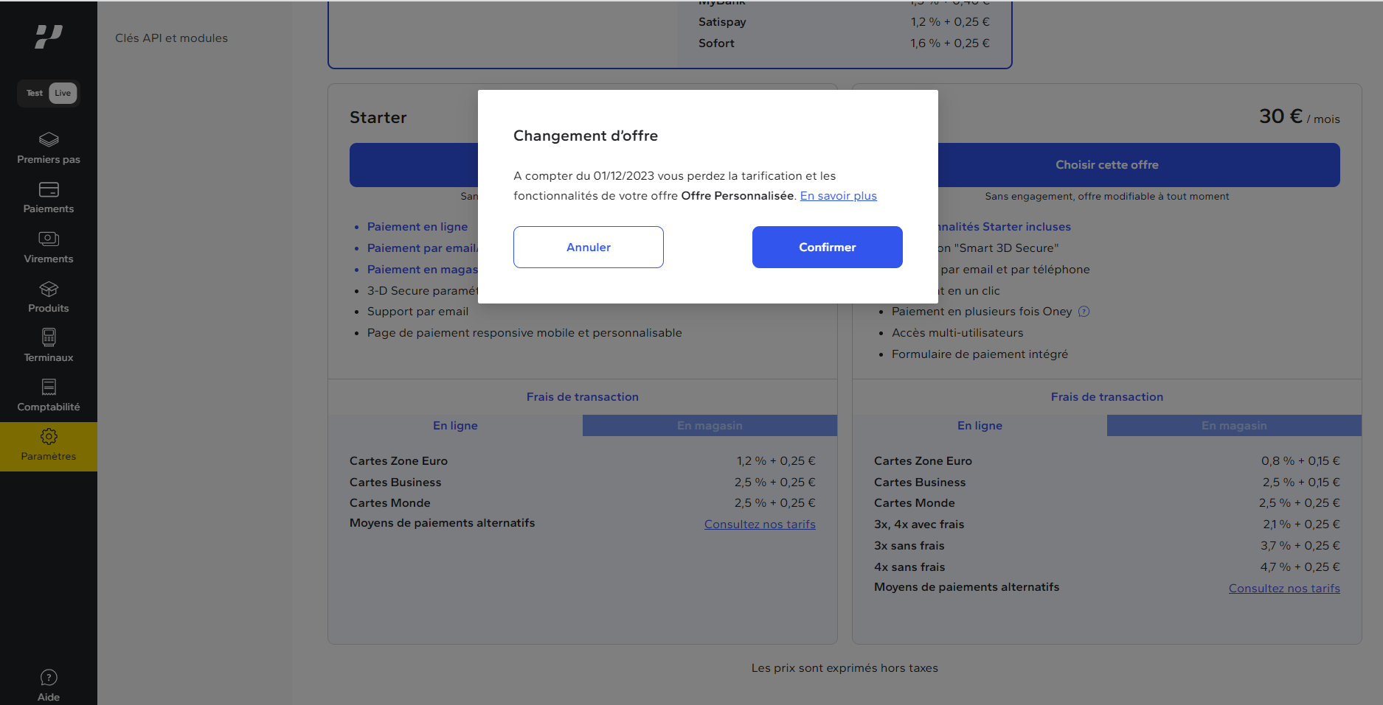Click Paiement en magasin feature link
The height and width of the screenshot is (705, 1383).
click(x=423, y=270)
